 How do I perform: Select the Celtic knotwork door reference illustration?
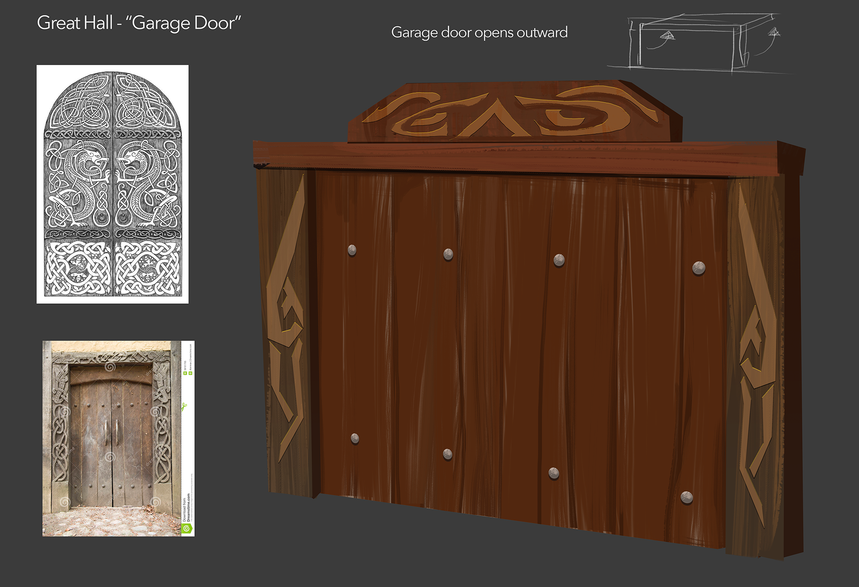(113, 184)
